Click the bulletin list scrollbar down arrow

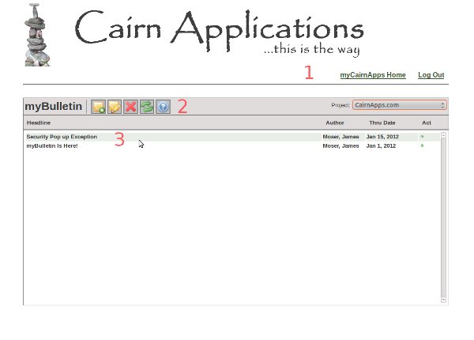443,300
